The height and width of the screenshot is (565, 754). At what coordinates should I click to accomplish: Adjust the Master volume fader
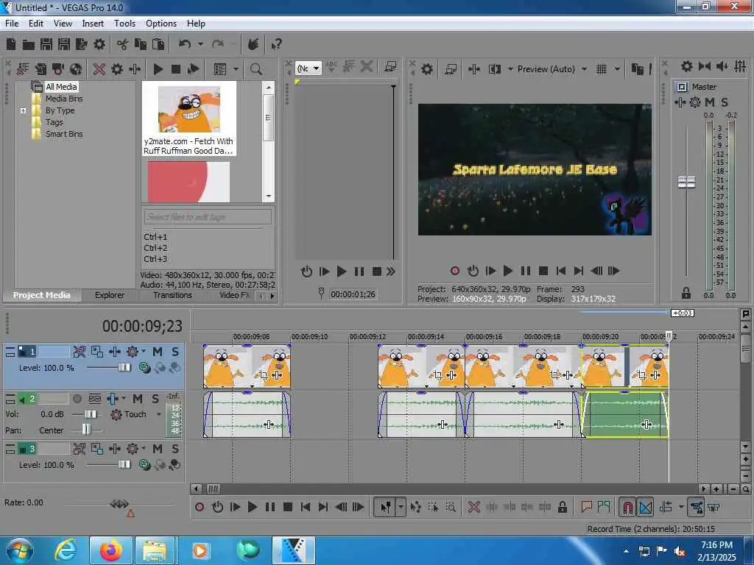686,182
